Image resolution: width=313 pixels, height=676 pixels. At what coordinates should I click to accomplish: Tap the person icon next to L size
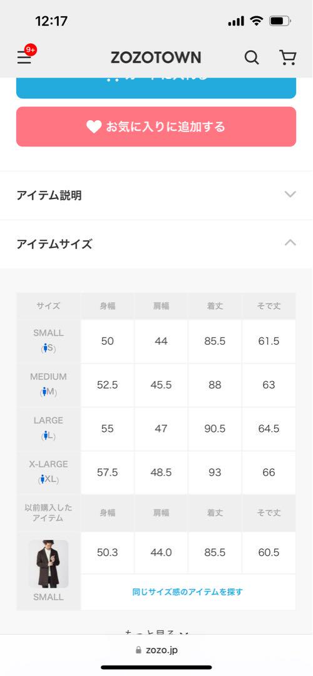coord(45,436)
